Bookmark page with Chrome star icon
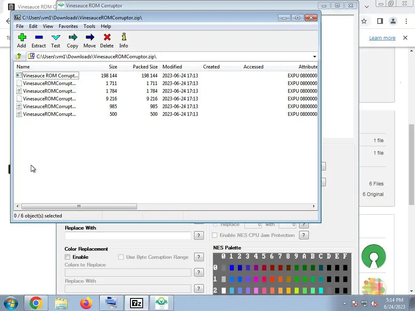 click(x=364, y=21)
